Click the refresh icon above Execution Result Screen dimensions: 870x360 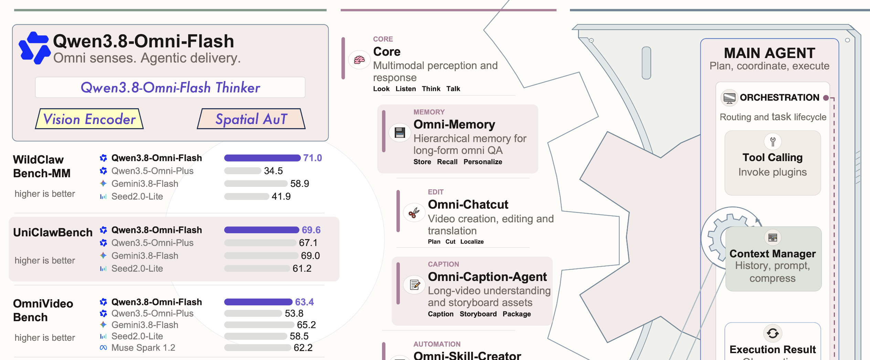click(x=773, y=333)
